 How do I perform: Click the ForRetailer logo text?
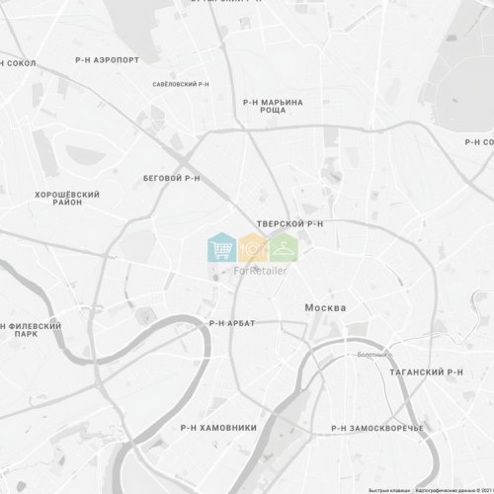click(x=260, y=271)
